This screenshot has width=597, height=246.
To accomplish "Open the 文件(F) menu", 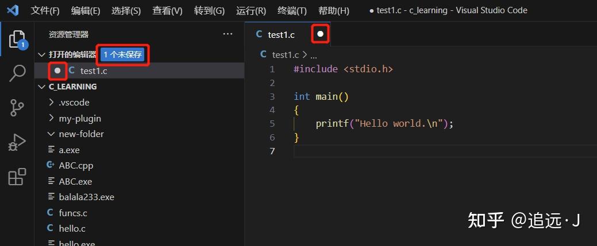I will 45,11.
